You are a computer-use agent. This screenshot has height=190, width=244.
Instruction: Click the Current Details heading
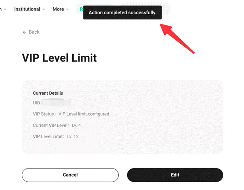48,93
